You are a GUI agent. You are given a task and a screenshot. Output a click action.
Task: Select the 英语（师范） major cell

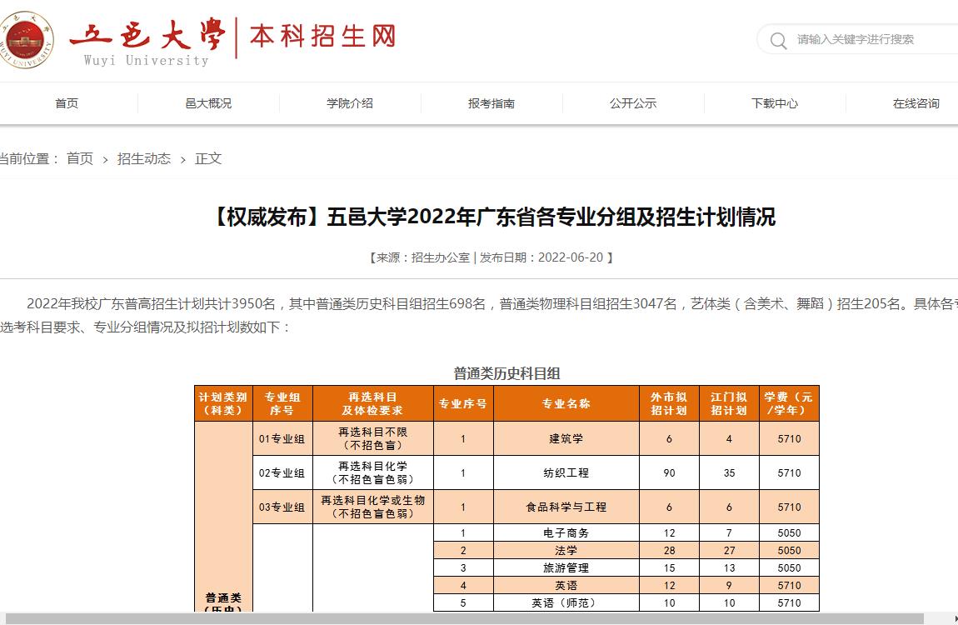566,603
